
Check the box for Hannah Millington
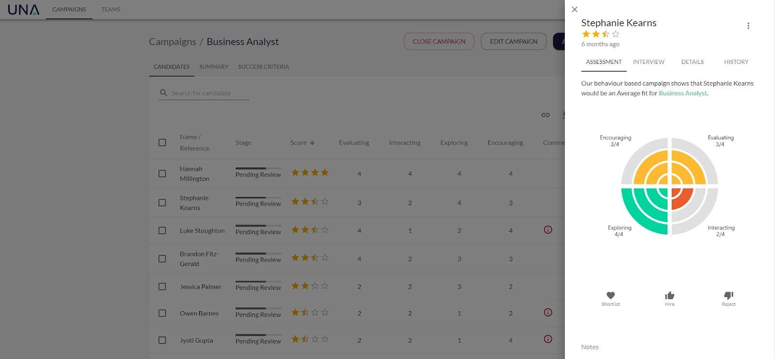(162, 173)
